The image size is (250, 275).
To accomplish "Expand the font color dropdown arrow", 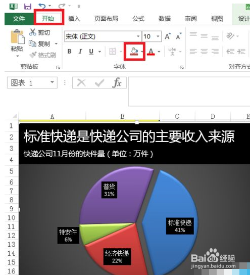I will tap(159, 52).
